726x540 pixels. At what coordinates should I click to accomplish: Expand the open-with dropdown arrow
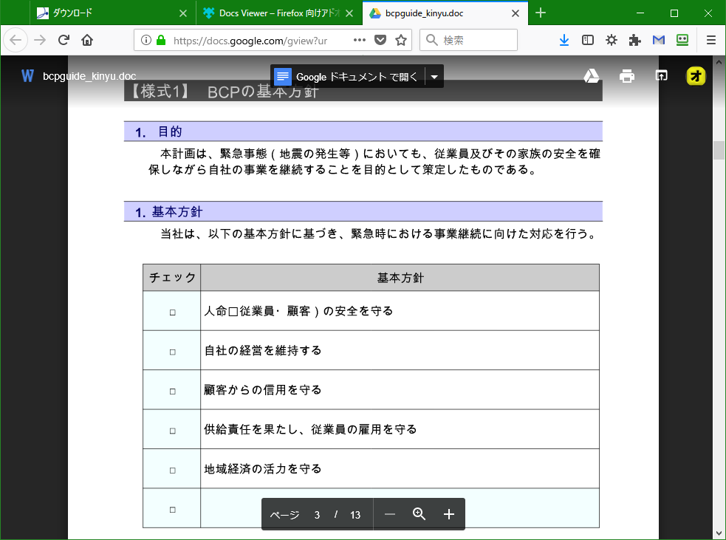click(x=434, y=77)
